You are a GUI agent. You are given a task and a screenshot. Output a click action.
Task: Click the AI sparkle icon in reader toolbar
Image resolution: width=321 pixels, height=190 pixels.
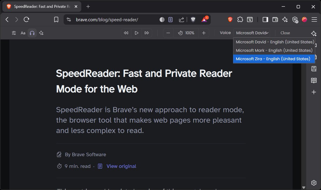coord(41,33)
